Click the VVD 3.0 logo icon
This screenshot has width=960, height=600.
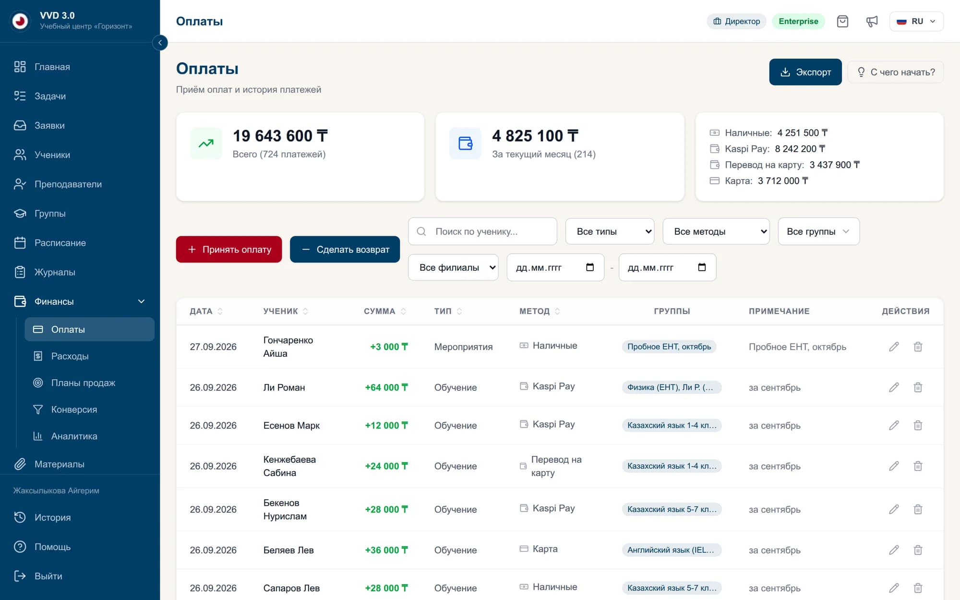pos(20,21)
